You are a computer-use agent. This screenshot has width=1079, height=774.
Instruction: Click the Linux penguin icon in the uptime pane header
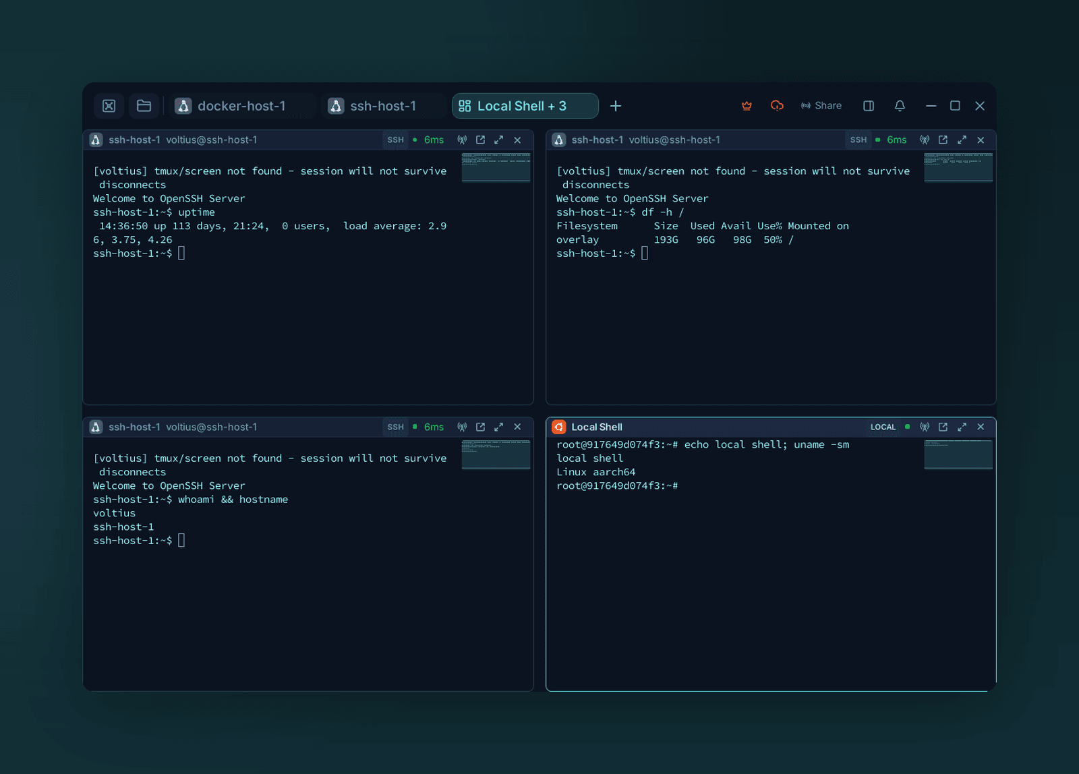96,140
